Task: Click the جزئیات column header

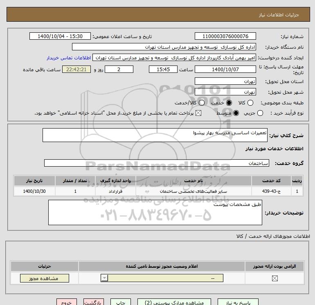Action: pyautogui.click(x=45, y=266)
